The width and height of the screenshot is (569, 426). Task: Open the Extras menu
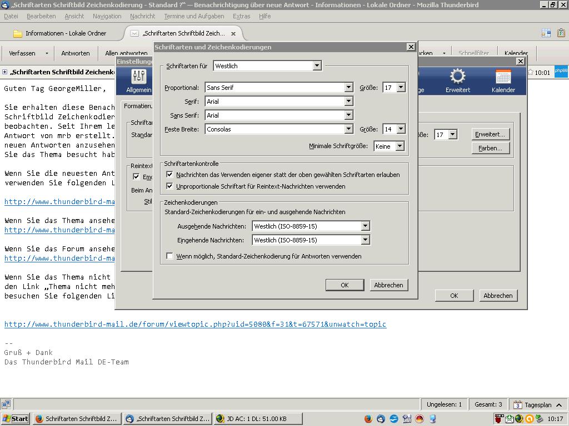click(241, 16)
